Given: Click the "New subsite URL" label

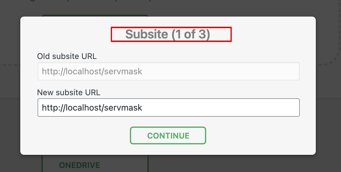Looking at the screenshot, I should (69, 92).
